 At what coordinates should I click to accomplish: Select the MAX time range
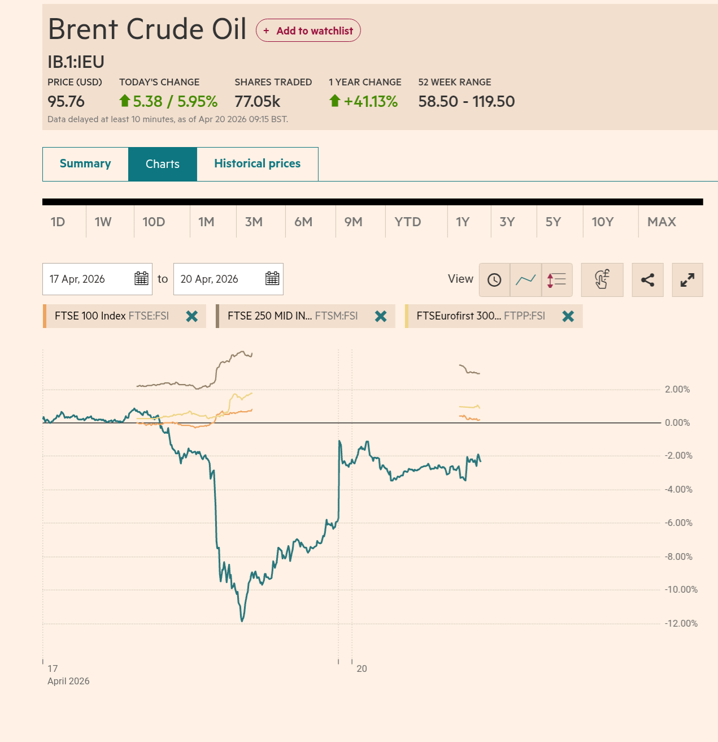(662, 222)
